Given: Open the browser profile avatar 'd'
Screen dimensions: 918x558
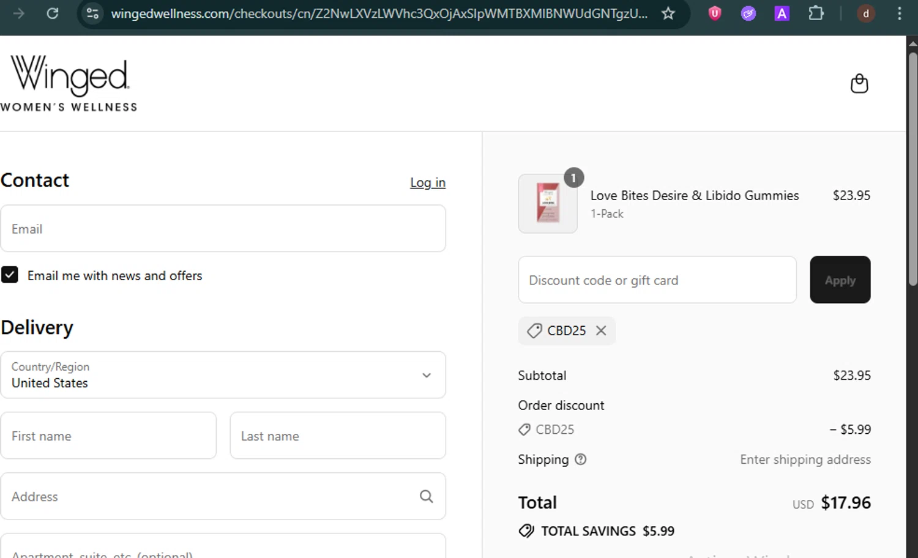Looking at the screenshot, I should coord(865,13).
